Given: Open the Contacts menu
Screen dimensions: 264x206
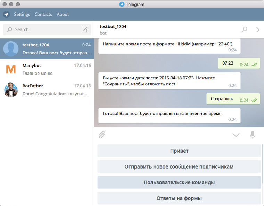Looking at the screenshot, I should (43, 15).
